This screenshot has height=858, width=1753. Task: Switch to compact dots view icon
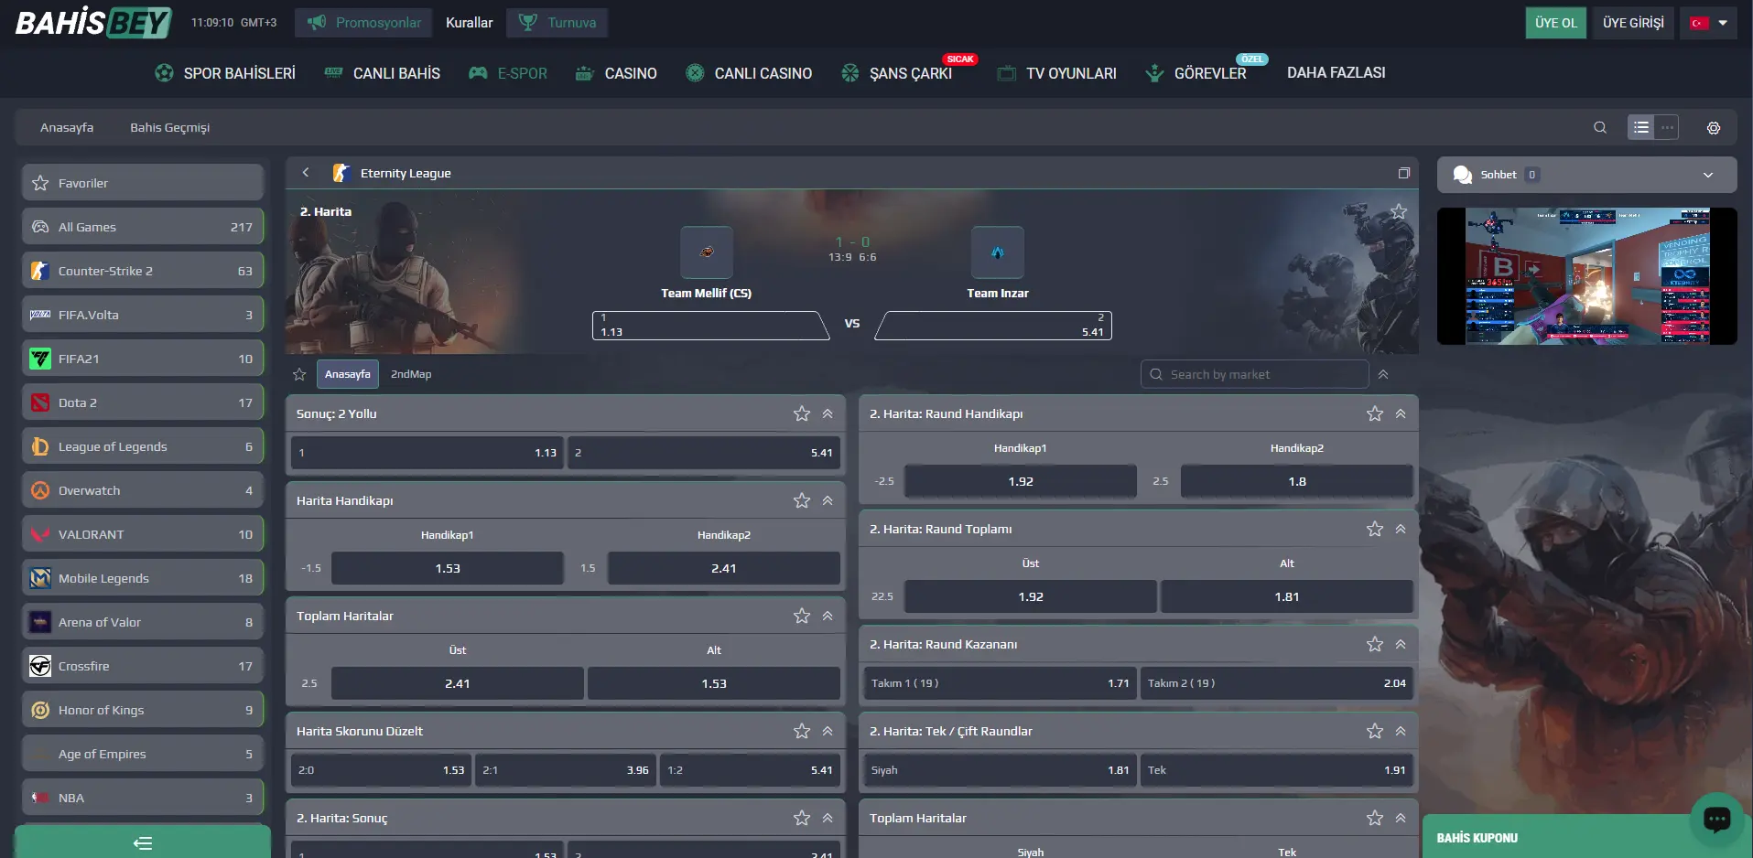point(1667,128)
